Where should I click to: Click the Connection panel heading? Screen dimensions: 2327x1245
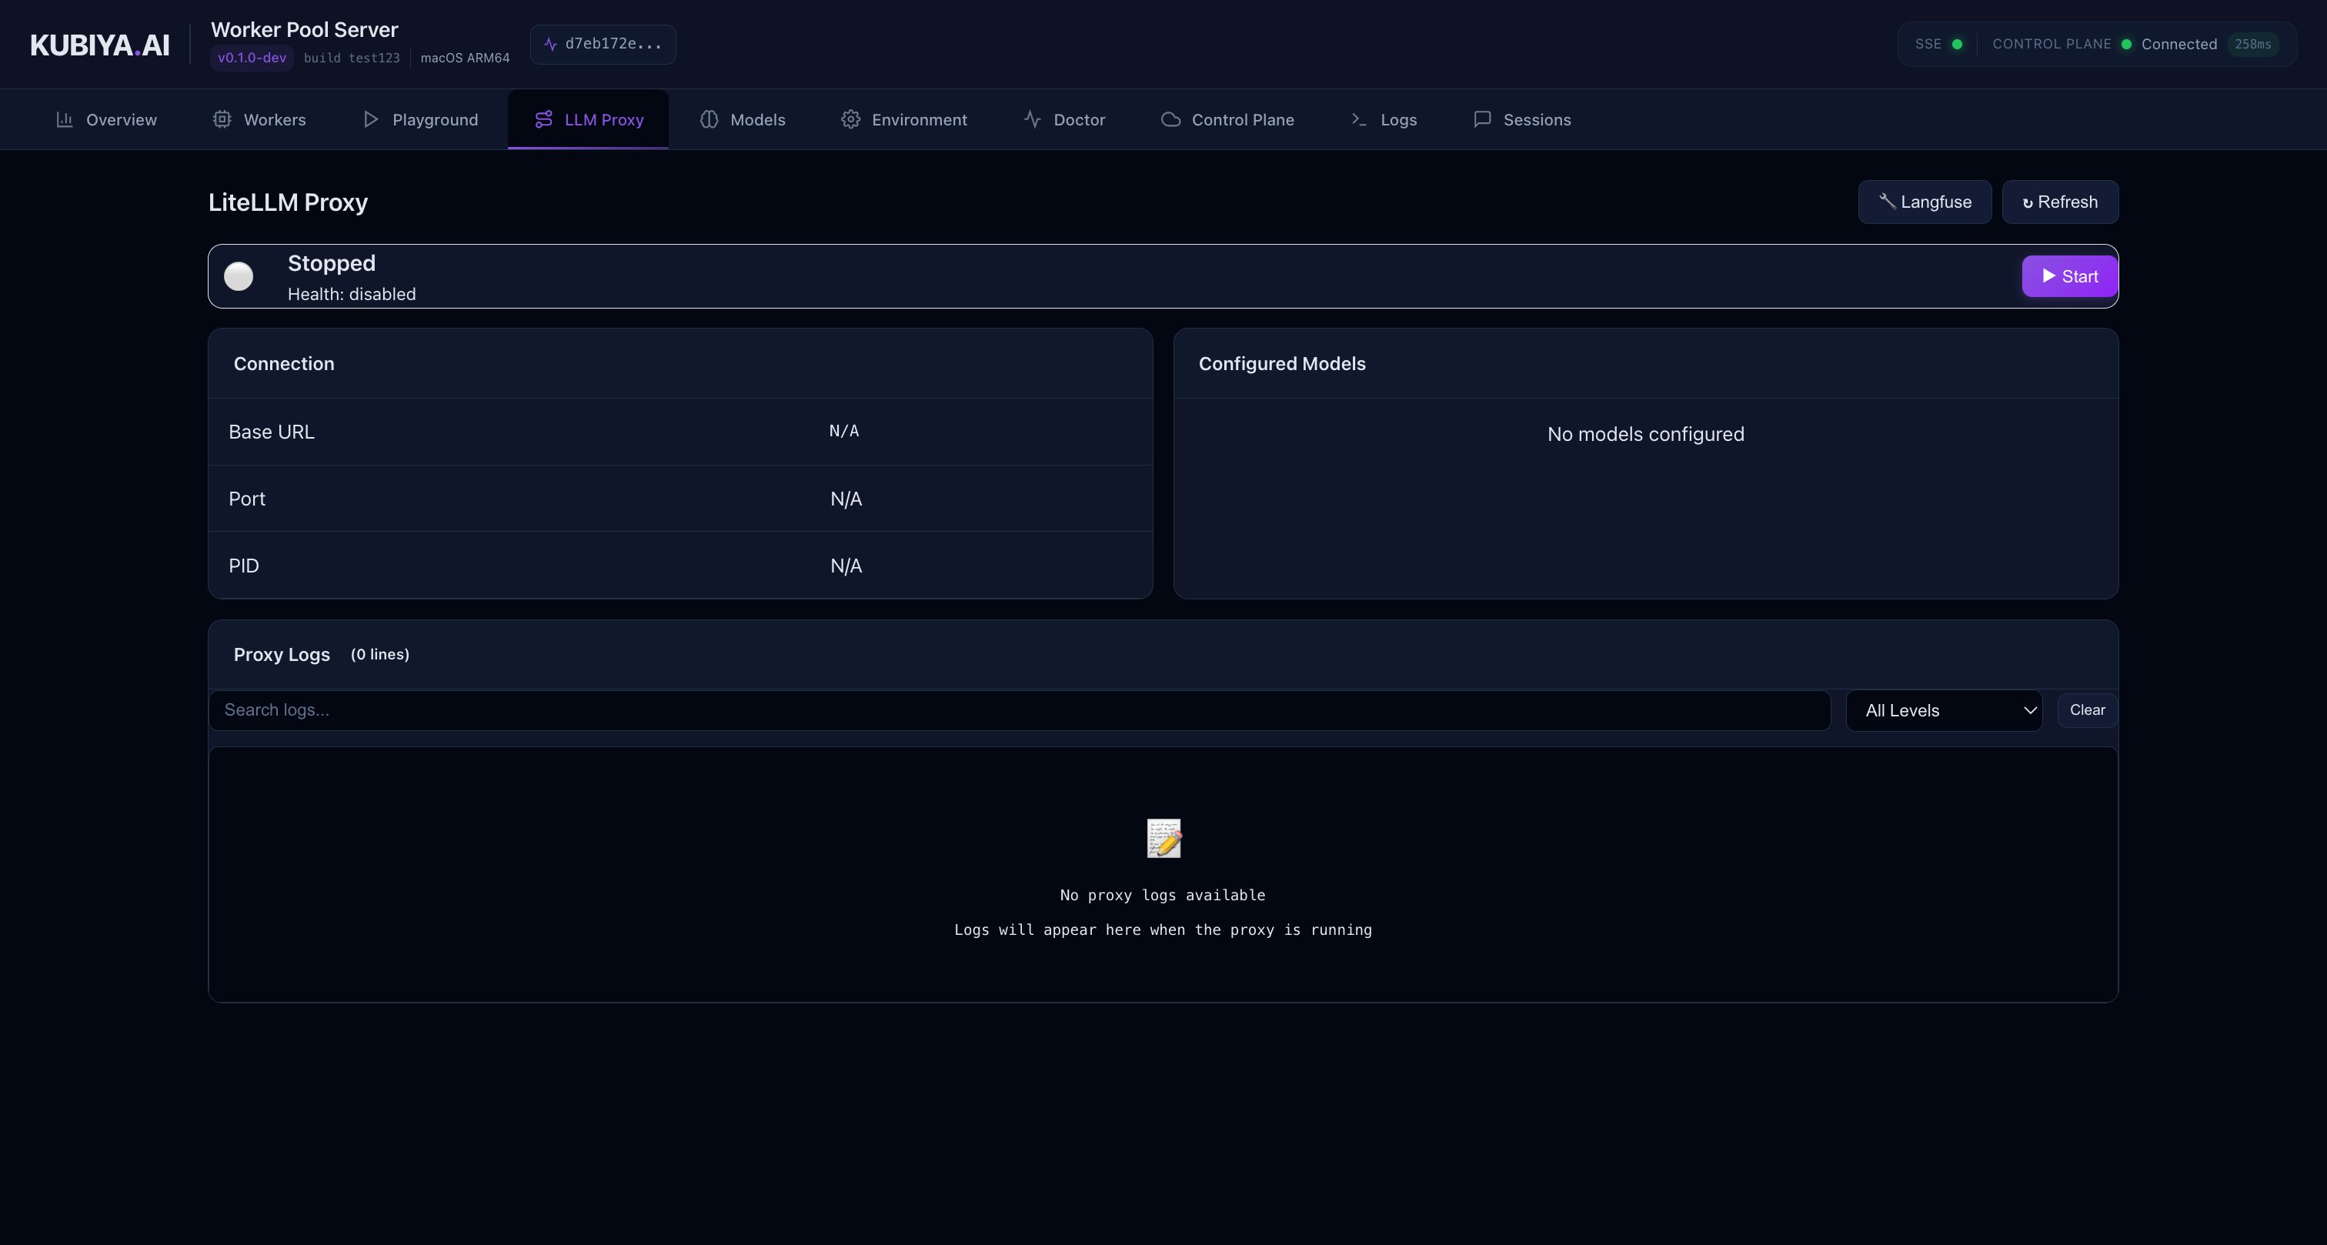[284, 363]
